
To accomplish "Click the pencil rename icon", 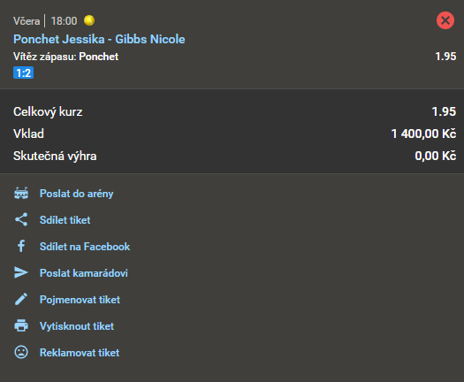I will [21, 300].
